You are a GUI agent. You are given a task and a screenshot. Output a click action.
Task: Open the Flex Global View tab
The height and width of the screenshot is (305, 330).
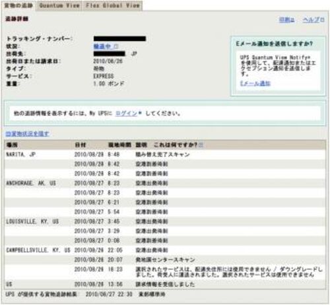click(112, 5)
